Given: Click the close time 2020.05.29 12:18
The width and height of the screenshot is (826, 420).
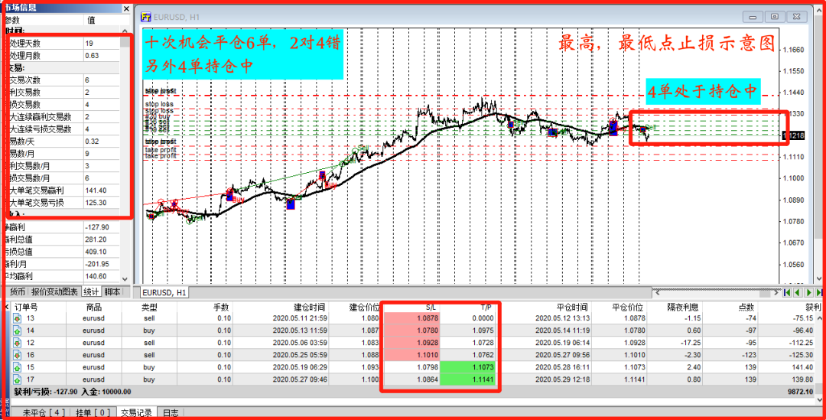Looking at the screenshot, I should (x=563, y=379).
